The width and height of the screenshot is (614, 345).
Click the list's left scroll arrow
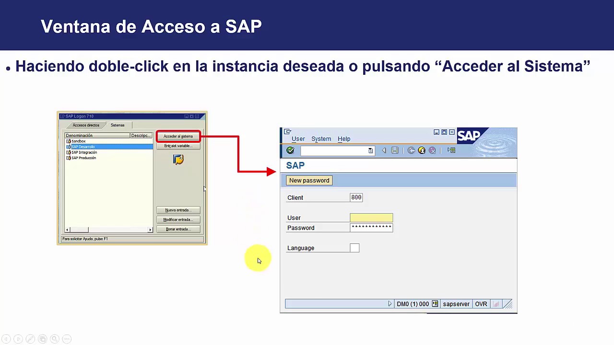pos(67,230)
